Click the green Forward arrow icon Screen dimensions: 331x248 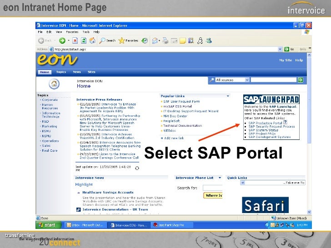click(x=62, y=40)
